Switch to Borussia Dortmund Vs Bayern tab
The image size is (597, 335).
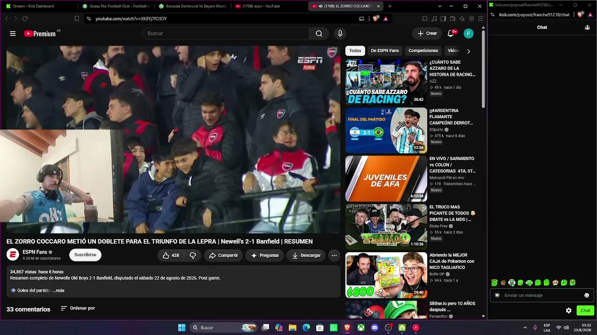point(192,6)
